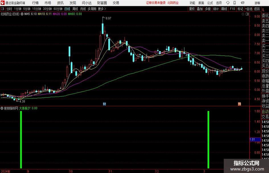Switch to the 周线 weekly period
The height and width of the screenshot is (173, 269).
[x=75, y=9]
